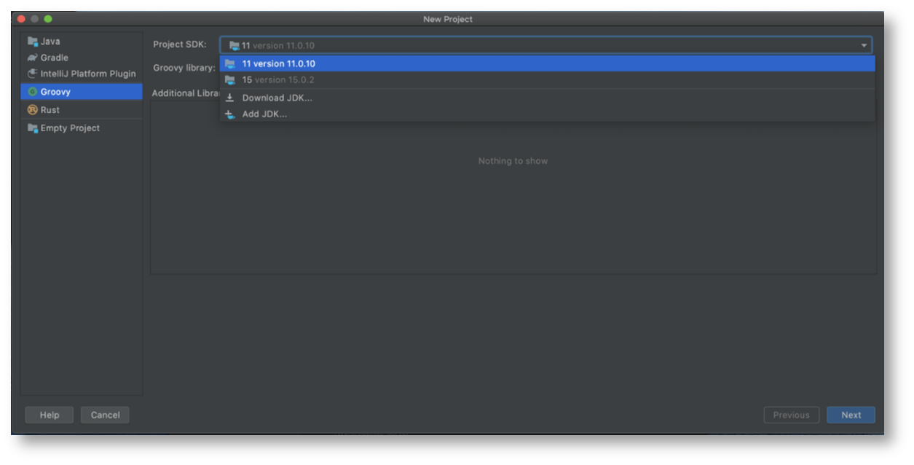This screenshot has height=465, width=914.
Task: Pick SDK 15 version 15.0.2 from list
Action: 547,80
